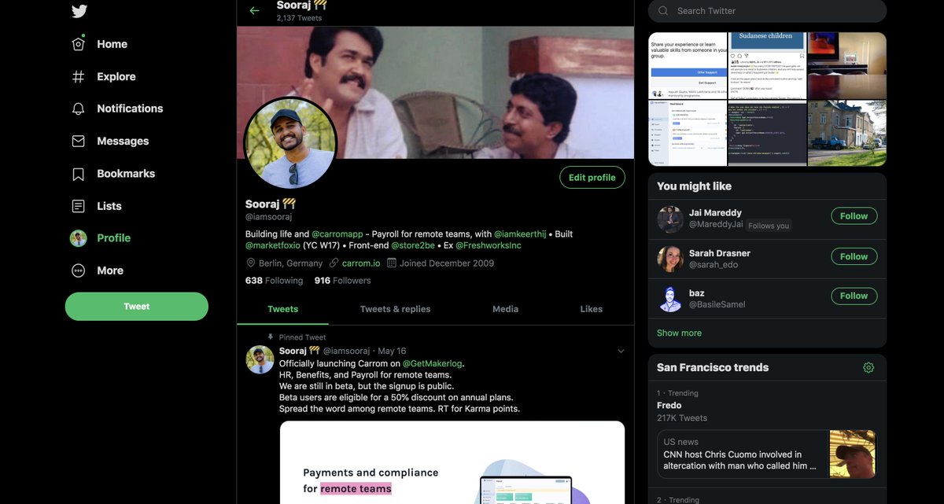Open trends settings gear icon
This screenshot has height=504, width=944.
[x=868, y=367]
